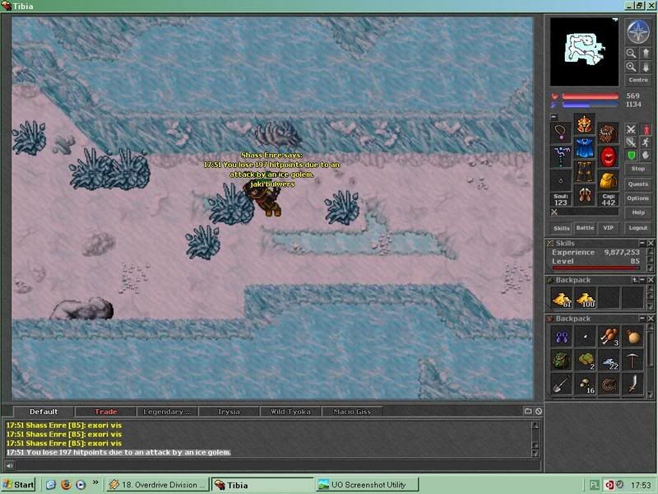Switch to UO Screenshot Utility taskbar window
The width and height of the screenshot is (658, 494).
(367, 485)
